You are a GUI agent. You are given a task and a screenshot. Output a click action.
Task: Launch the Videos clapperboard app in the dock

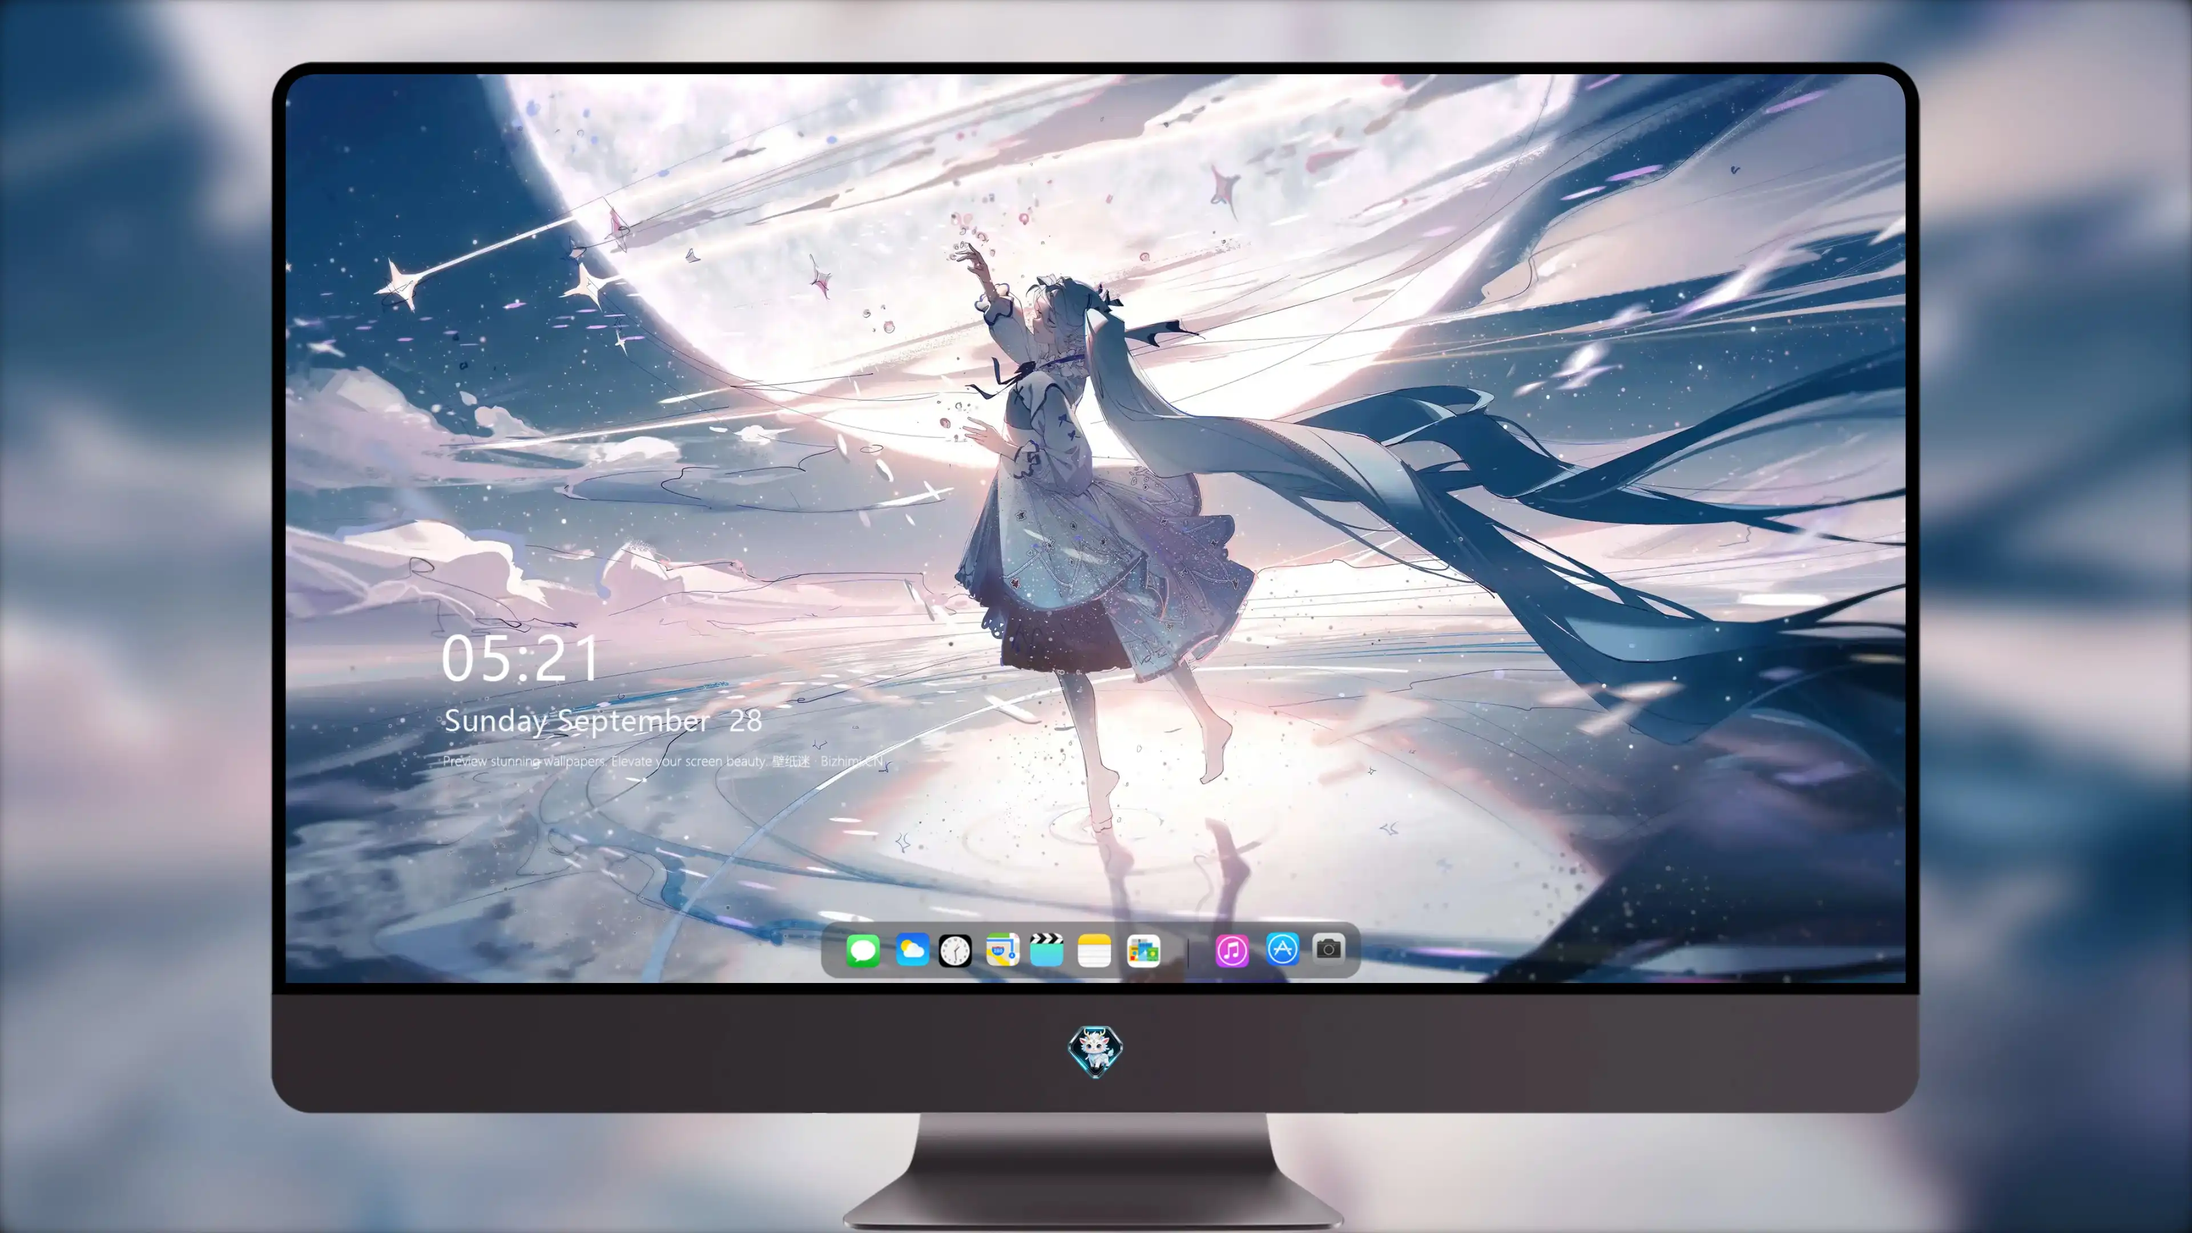(x=1047, y=950)
